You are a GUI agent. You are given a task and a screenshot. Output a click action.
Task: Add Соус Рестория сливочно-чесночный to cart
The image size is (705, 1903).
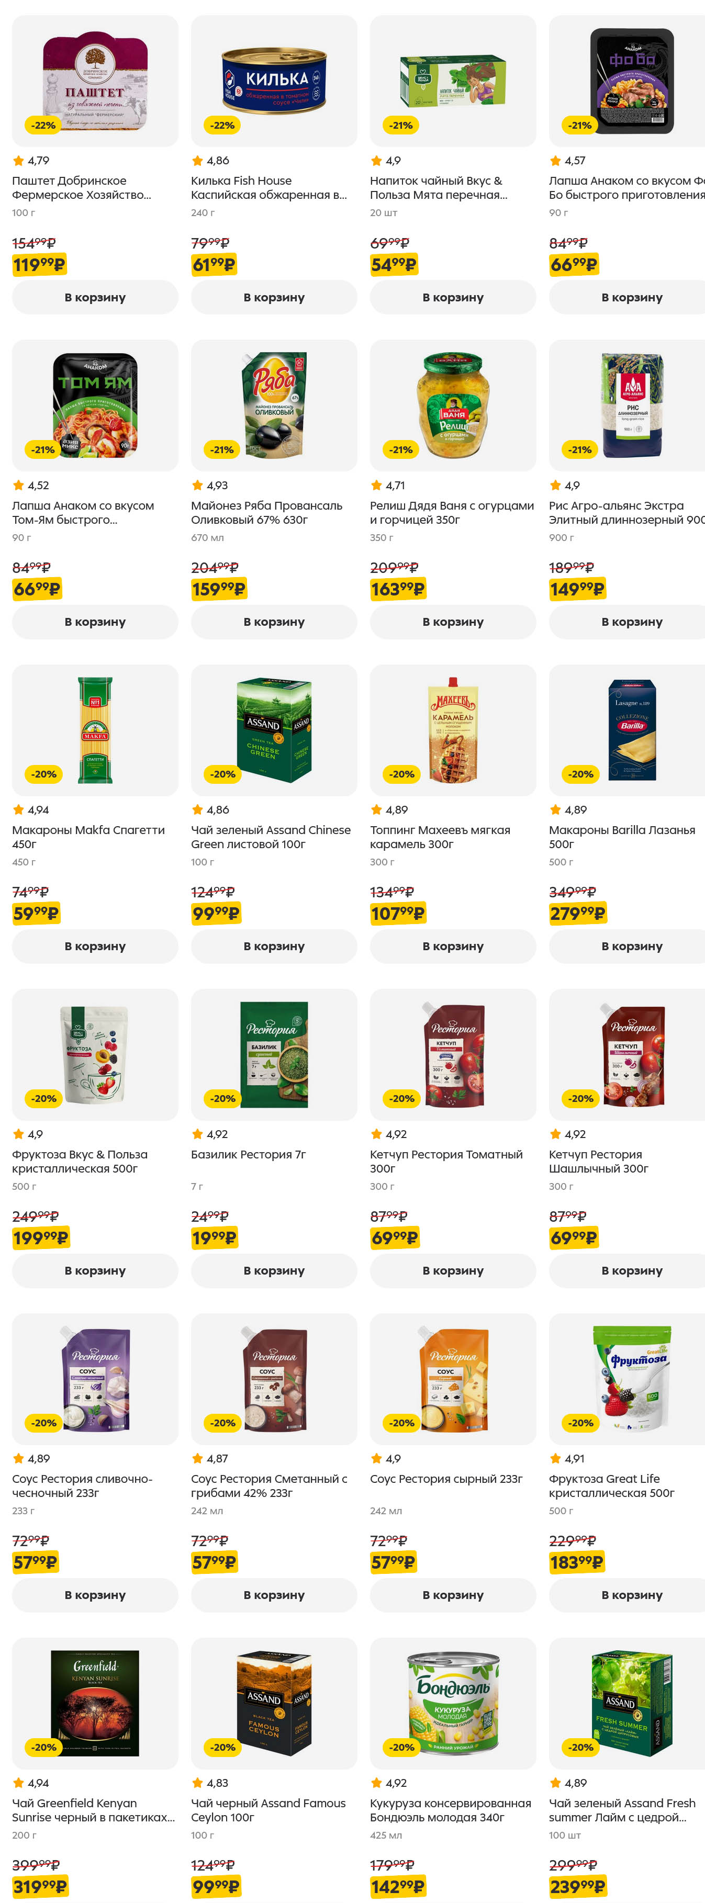click(95, 1595)
